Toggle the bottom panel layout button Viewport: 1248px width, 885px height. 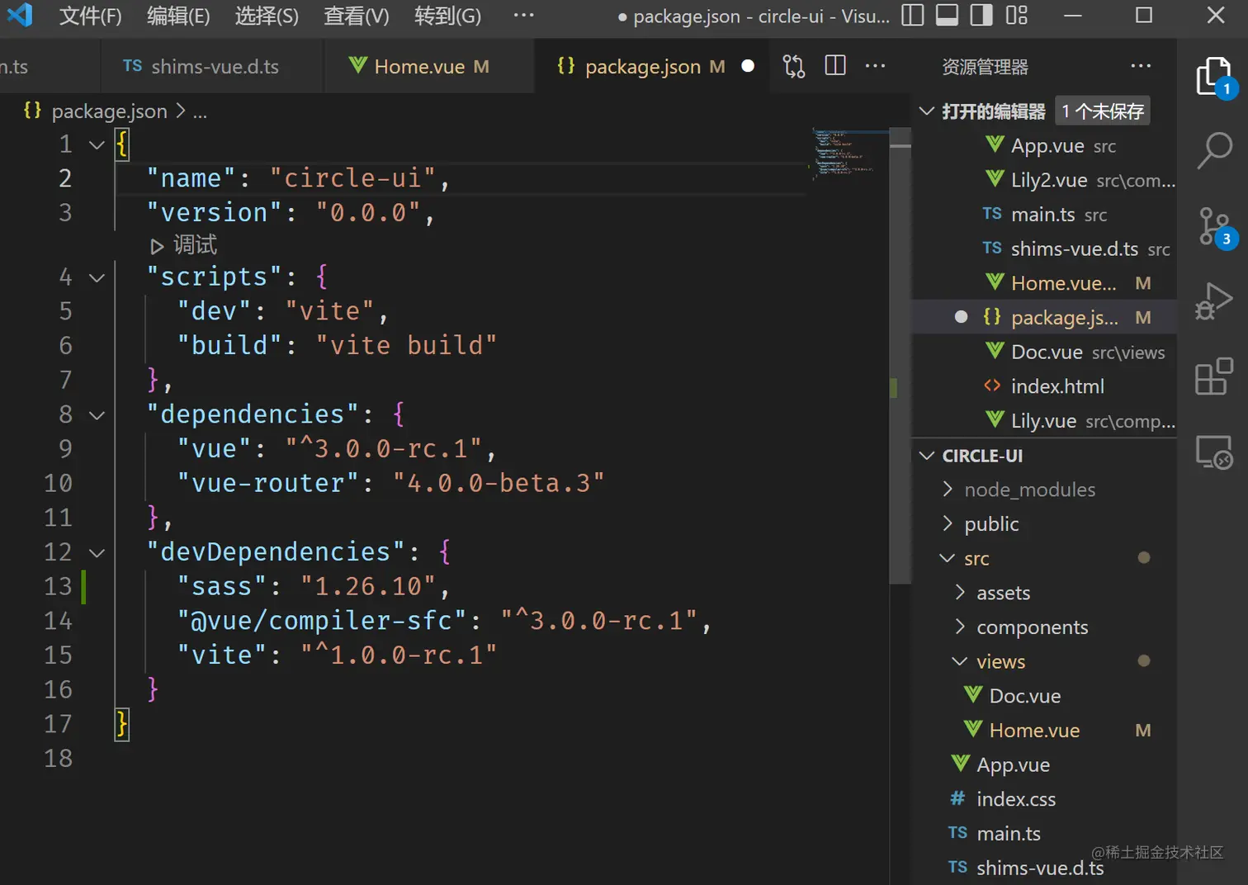coord(947,15)
